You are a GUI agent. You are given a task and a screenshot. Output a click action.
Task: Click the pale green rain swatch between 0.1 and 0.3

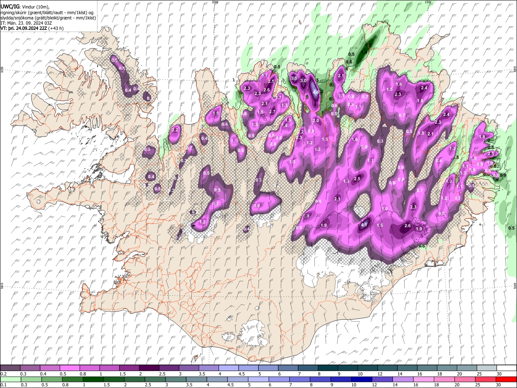(11, 379)
